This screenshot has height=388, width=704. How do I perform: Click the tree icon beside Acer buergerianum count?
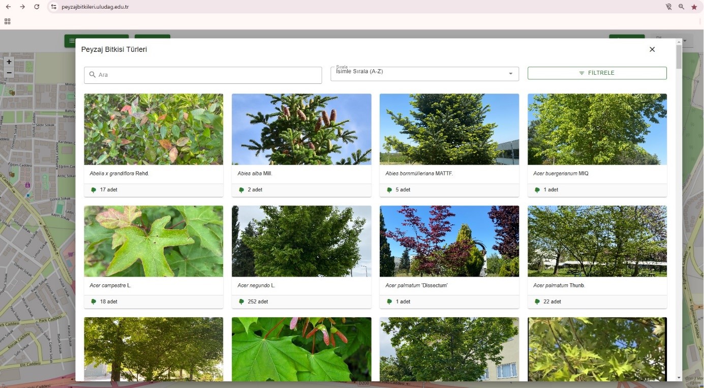[x=537, y=190]
